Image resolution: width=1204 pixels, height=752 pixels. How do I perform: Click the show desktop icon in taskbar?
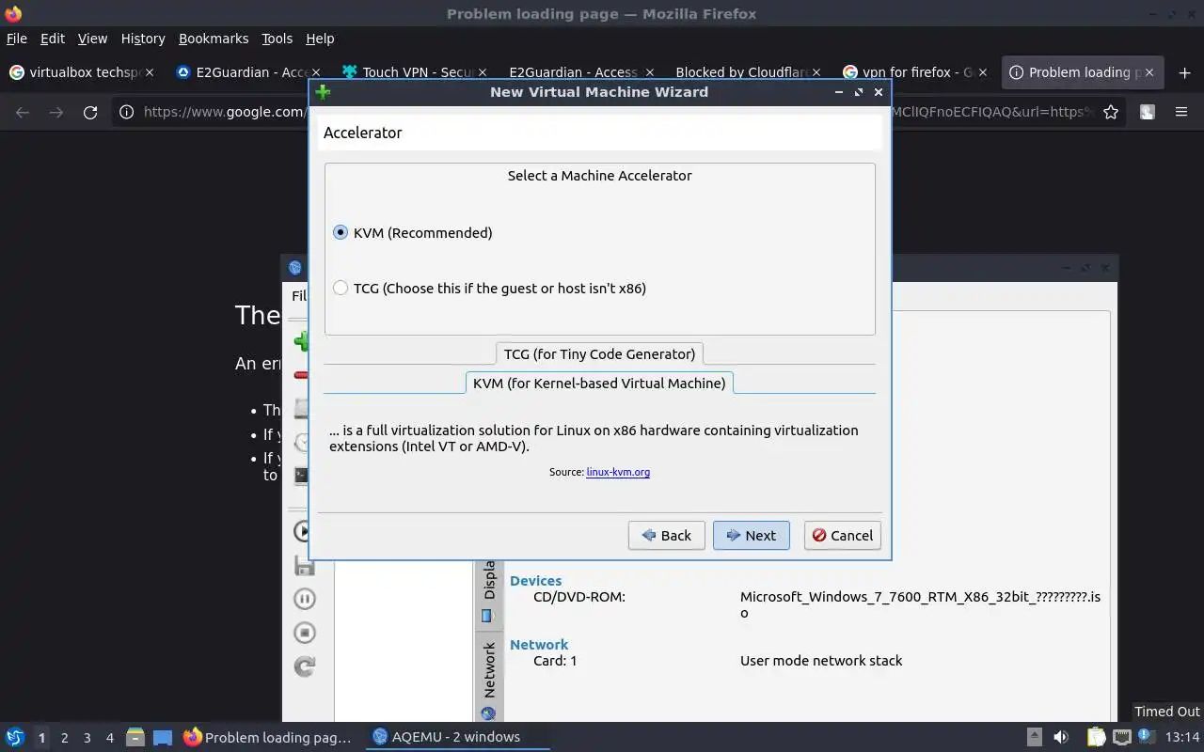pyautogui.click(x=163, y=738)
